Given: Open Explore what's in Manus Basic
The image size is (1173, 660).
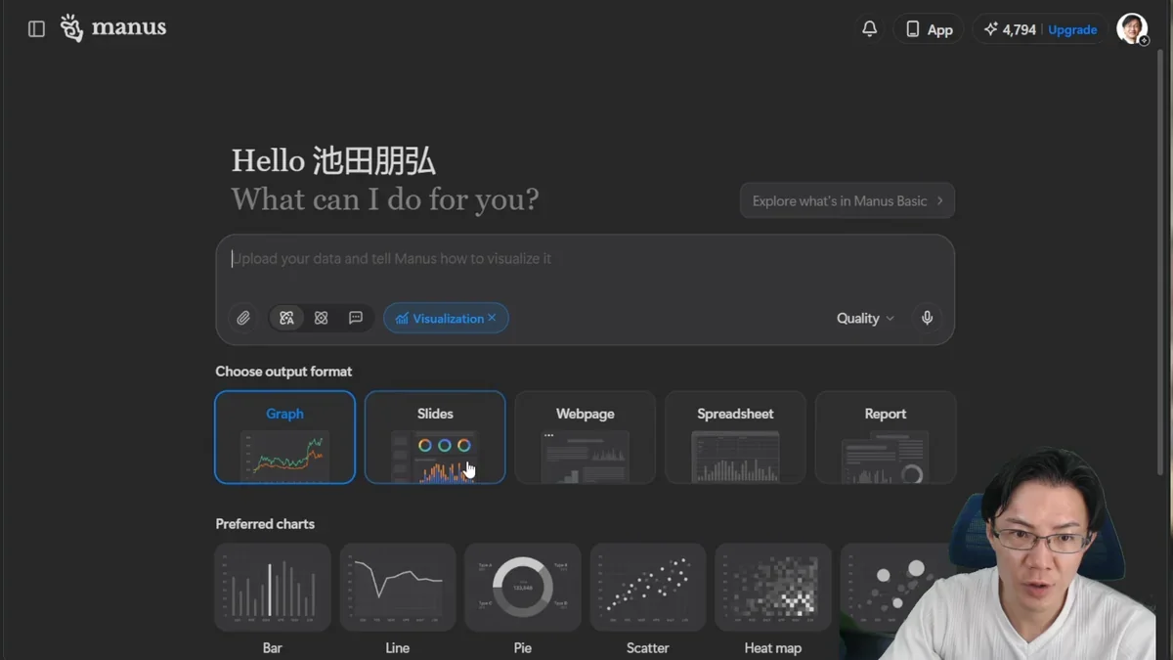Looking at the screenshot, I should 847,200.
